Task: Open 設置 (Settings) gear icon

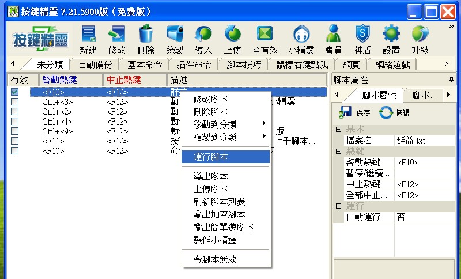Action: tap(391, 33)
